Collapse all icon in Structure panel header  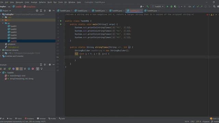coord(45,65)
